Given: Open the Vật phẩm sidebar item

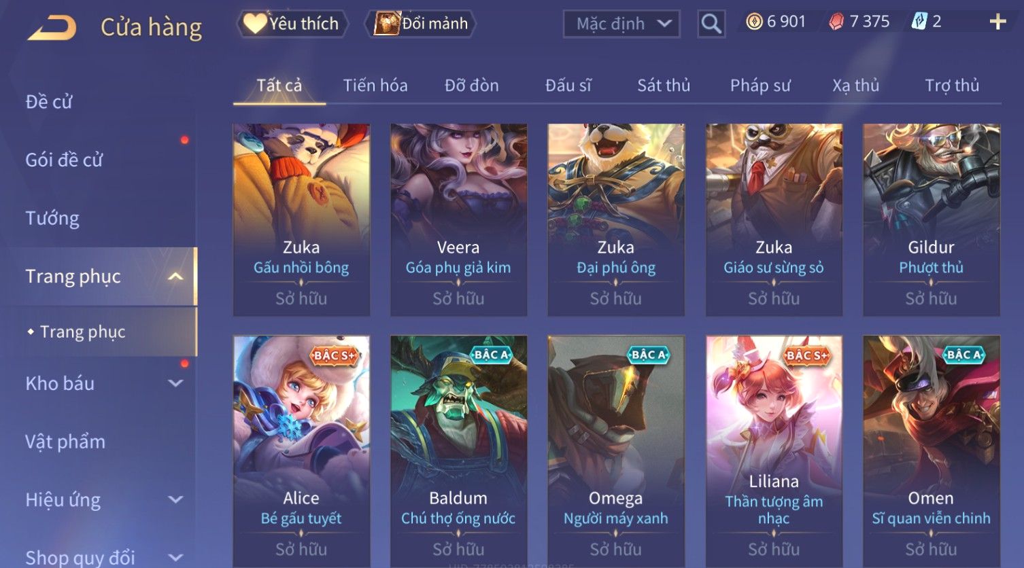Looking at the screenshot, I should pos(65,442).
